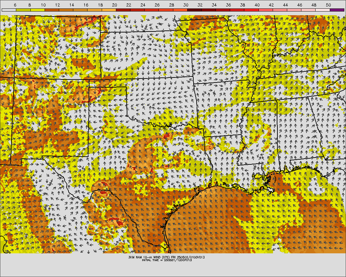Click the red legend swatch between 20 and 22

[x=123, y=10]
